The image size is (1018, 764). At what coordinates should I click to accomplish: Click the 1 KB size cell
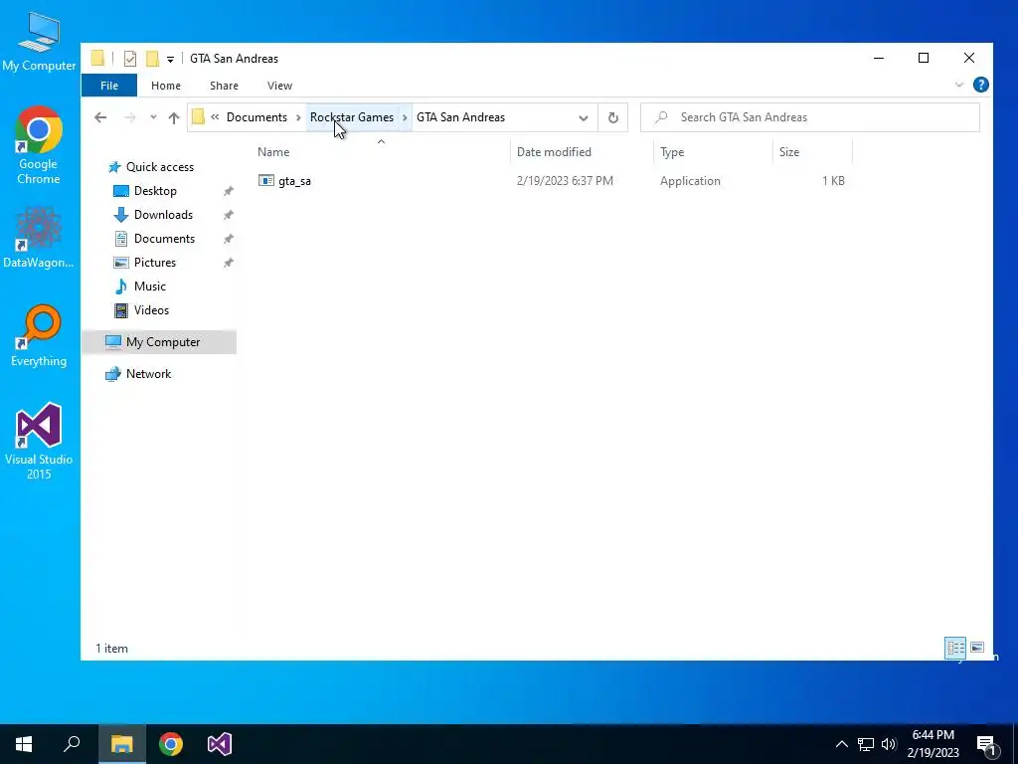tap(833, 181)
